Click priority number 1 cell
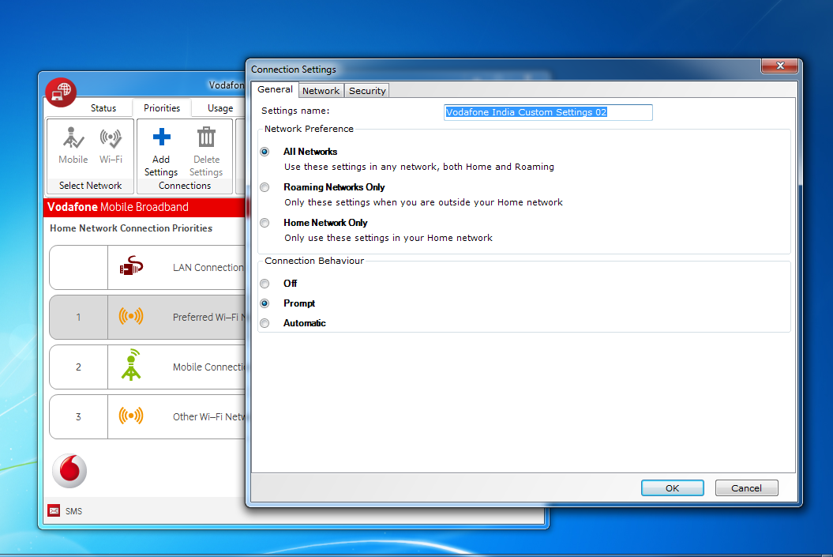 click(x=79, y=318)
